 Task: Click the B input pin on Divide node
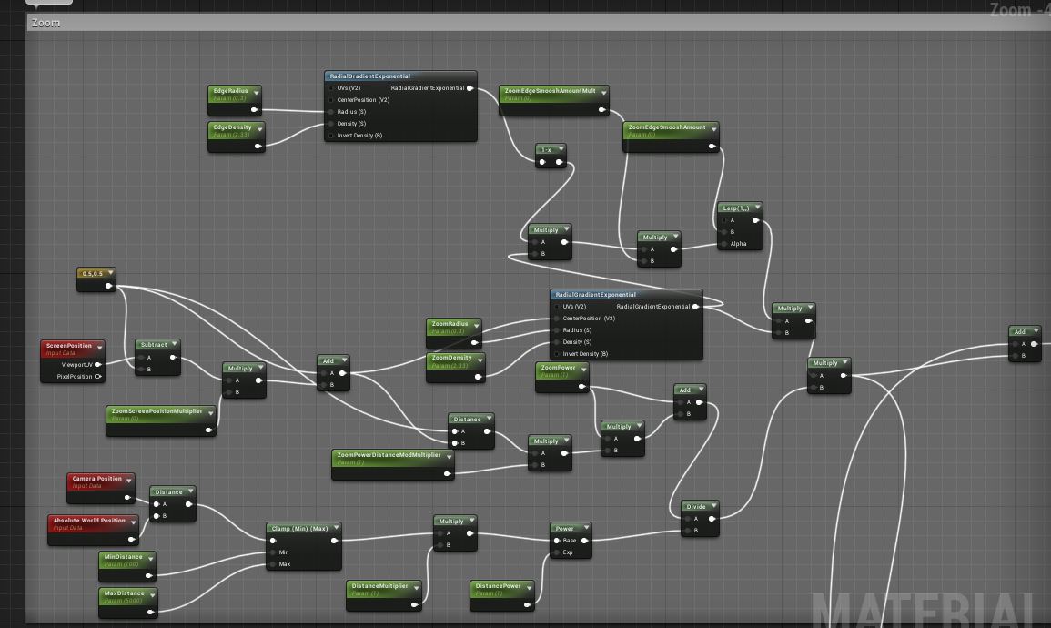688,531
